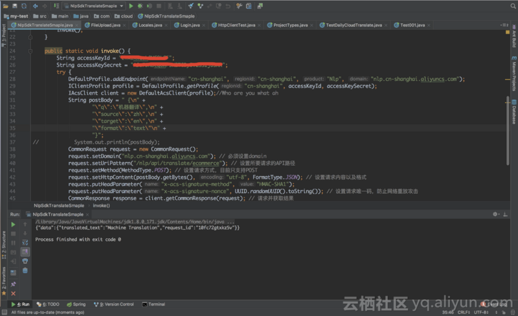Screen dimensions: 518x316
Task: Toggle the Maven Projects side panel
Action: pyautogui.click(x=514, y=73)
